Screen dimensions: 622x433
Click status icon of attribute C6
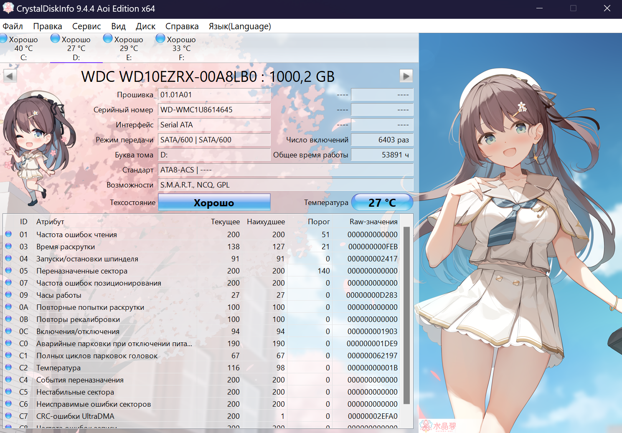point(8,403)
